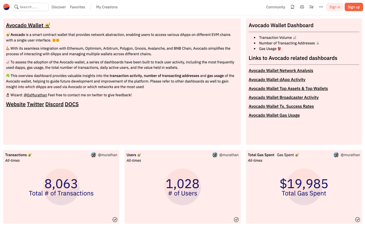Go to the Favorites tab
Viewport: 365px width, 227px height.
78,7
